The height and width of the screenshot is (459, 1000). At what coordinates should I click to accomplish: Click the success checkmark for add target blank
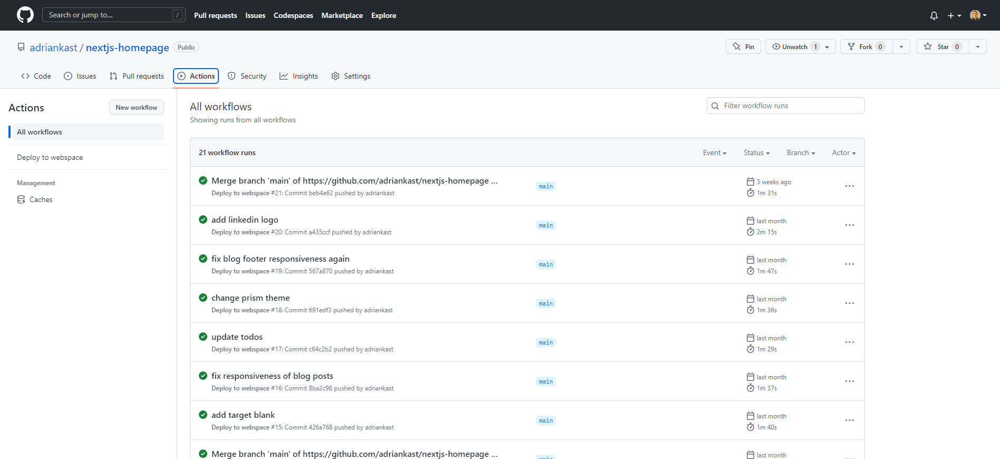203,415
